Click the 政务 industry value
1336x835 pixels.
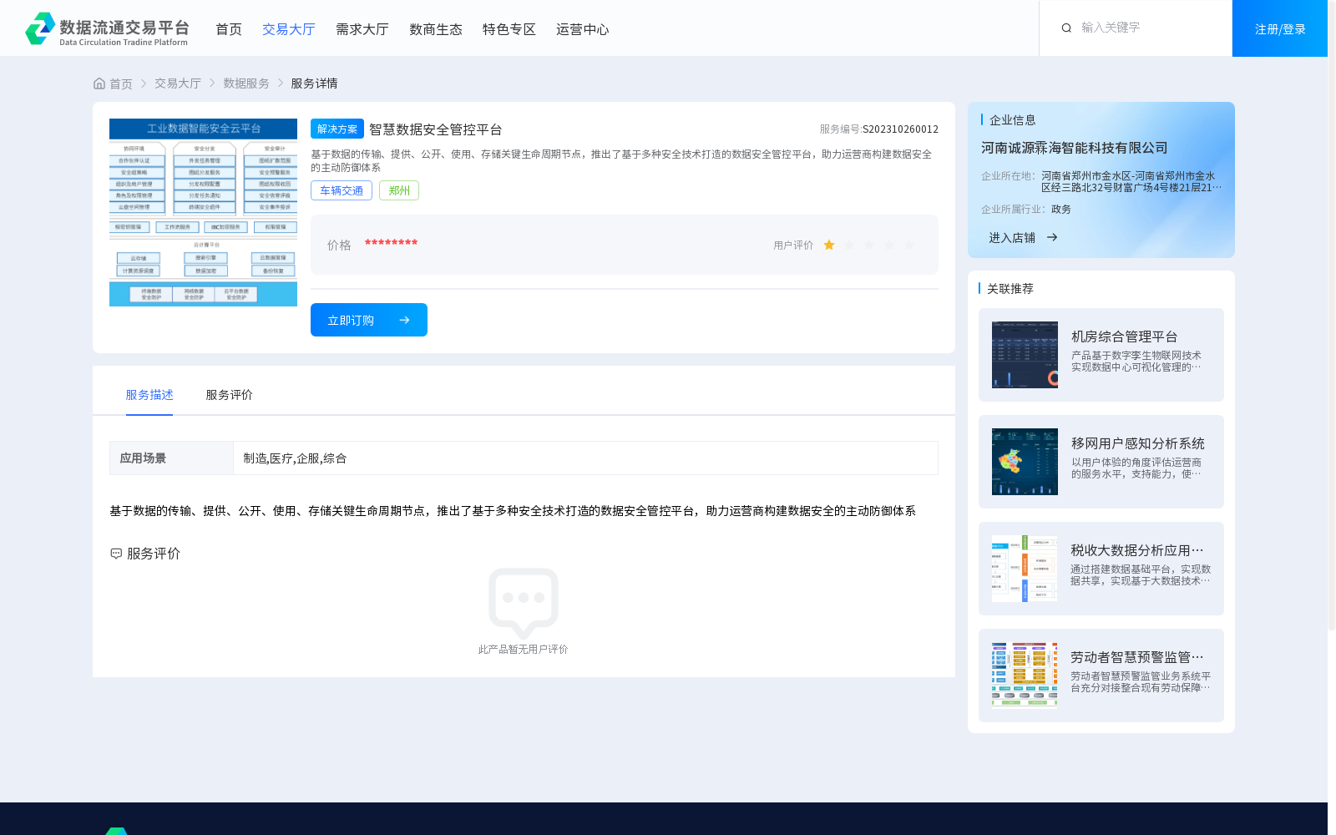[1060, 210]
